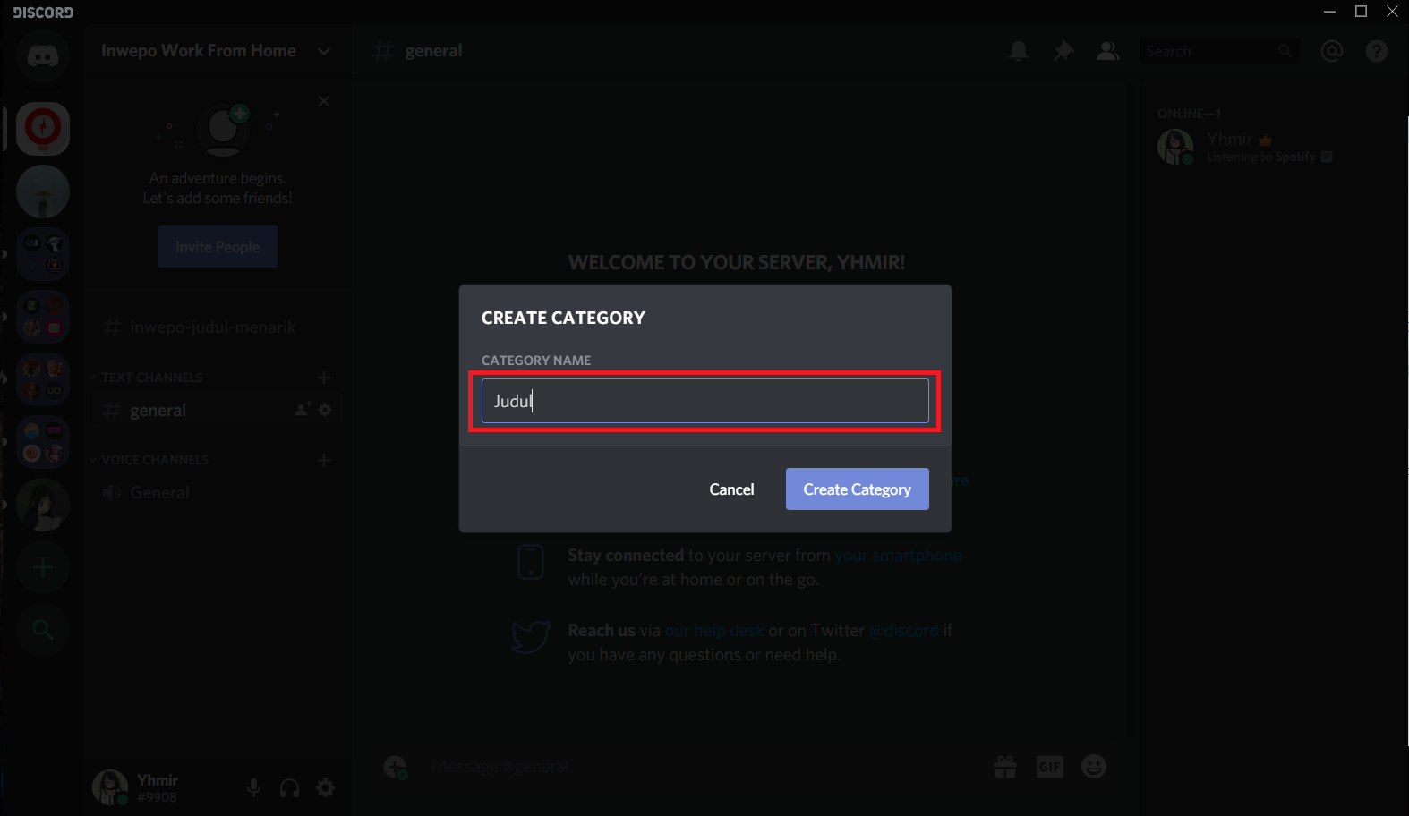Open mentions inbox at-sign icon

[1332, 51]
